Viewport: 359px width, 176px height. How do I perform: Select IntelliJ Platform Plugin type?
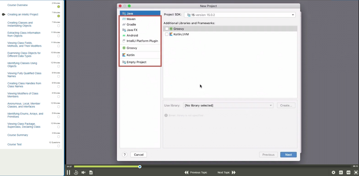click(140, 41)
